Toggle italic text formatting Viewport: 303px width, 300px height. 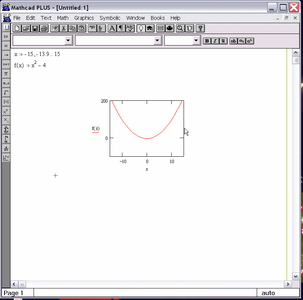pyautogui.click(x=215, y=41)
